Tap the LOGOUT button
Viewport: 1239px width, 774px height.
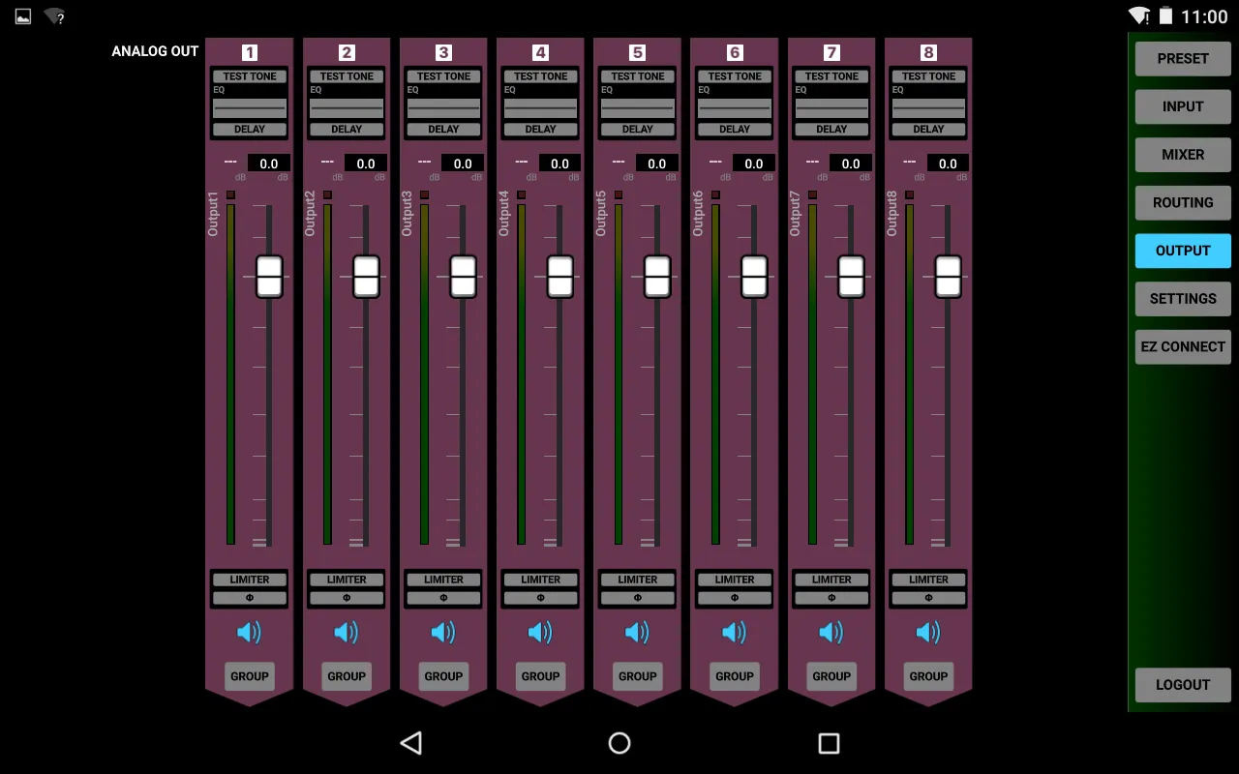tap(1183, 684)
